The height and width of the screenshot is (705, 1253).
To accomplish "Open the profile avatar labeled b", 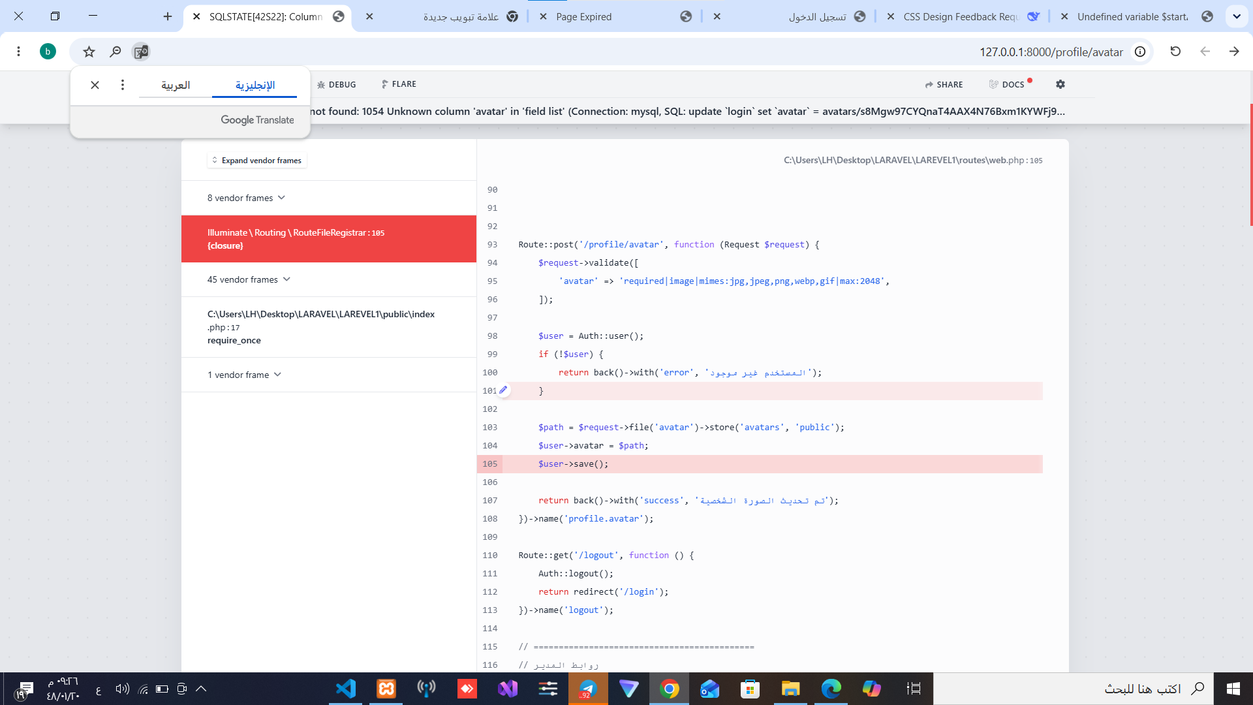I will click(x=48, y=51).
